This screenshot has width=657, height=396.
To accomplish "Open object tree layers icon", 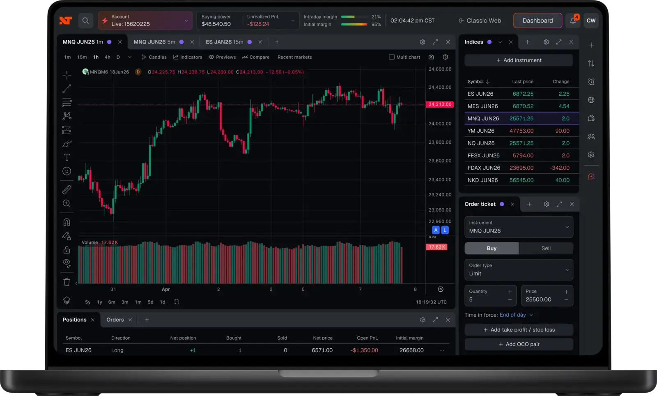I will [67, 301].
